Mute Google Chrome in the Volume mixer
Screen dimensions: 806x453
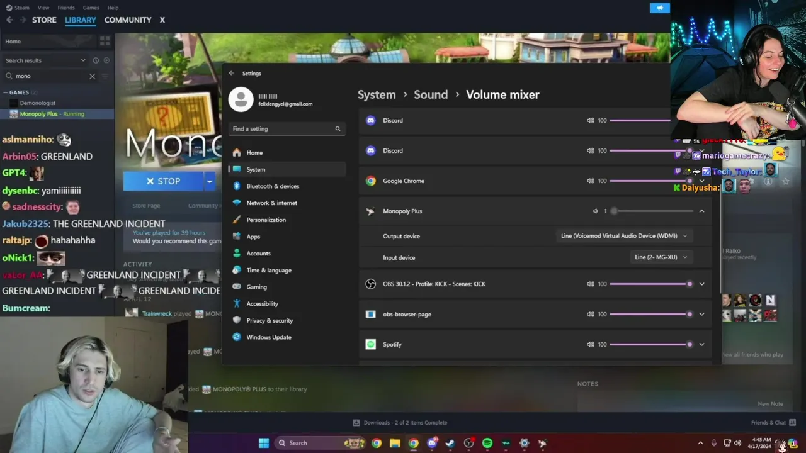[x=590, y=181]
